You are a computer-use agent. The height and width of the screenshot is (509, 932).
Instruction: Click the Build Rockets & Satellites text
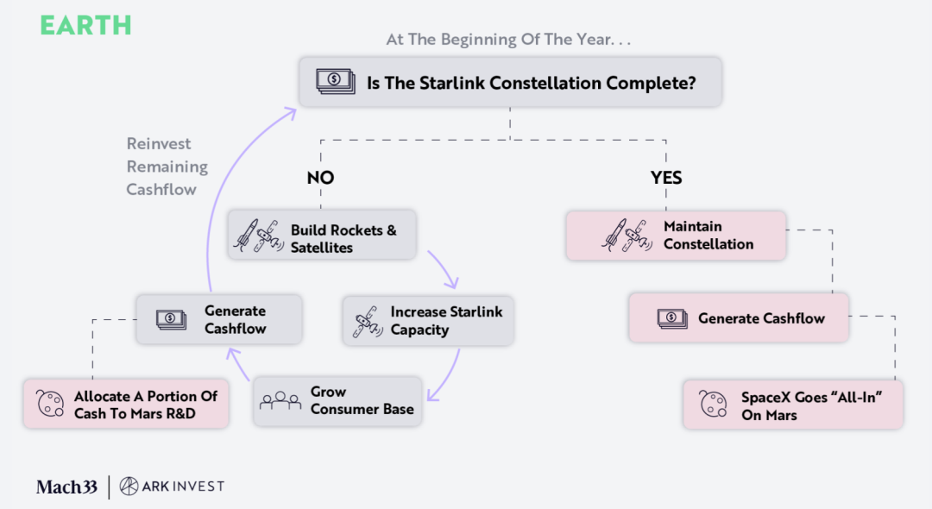343,239
